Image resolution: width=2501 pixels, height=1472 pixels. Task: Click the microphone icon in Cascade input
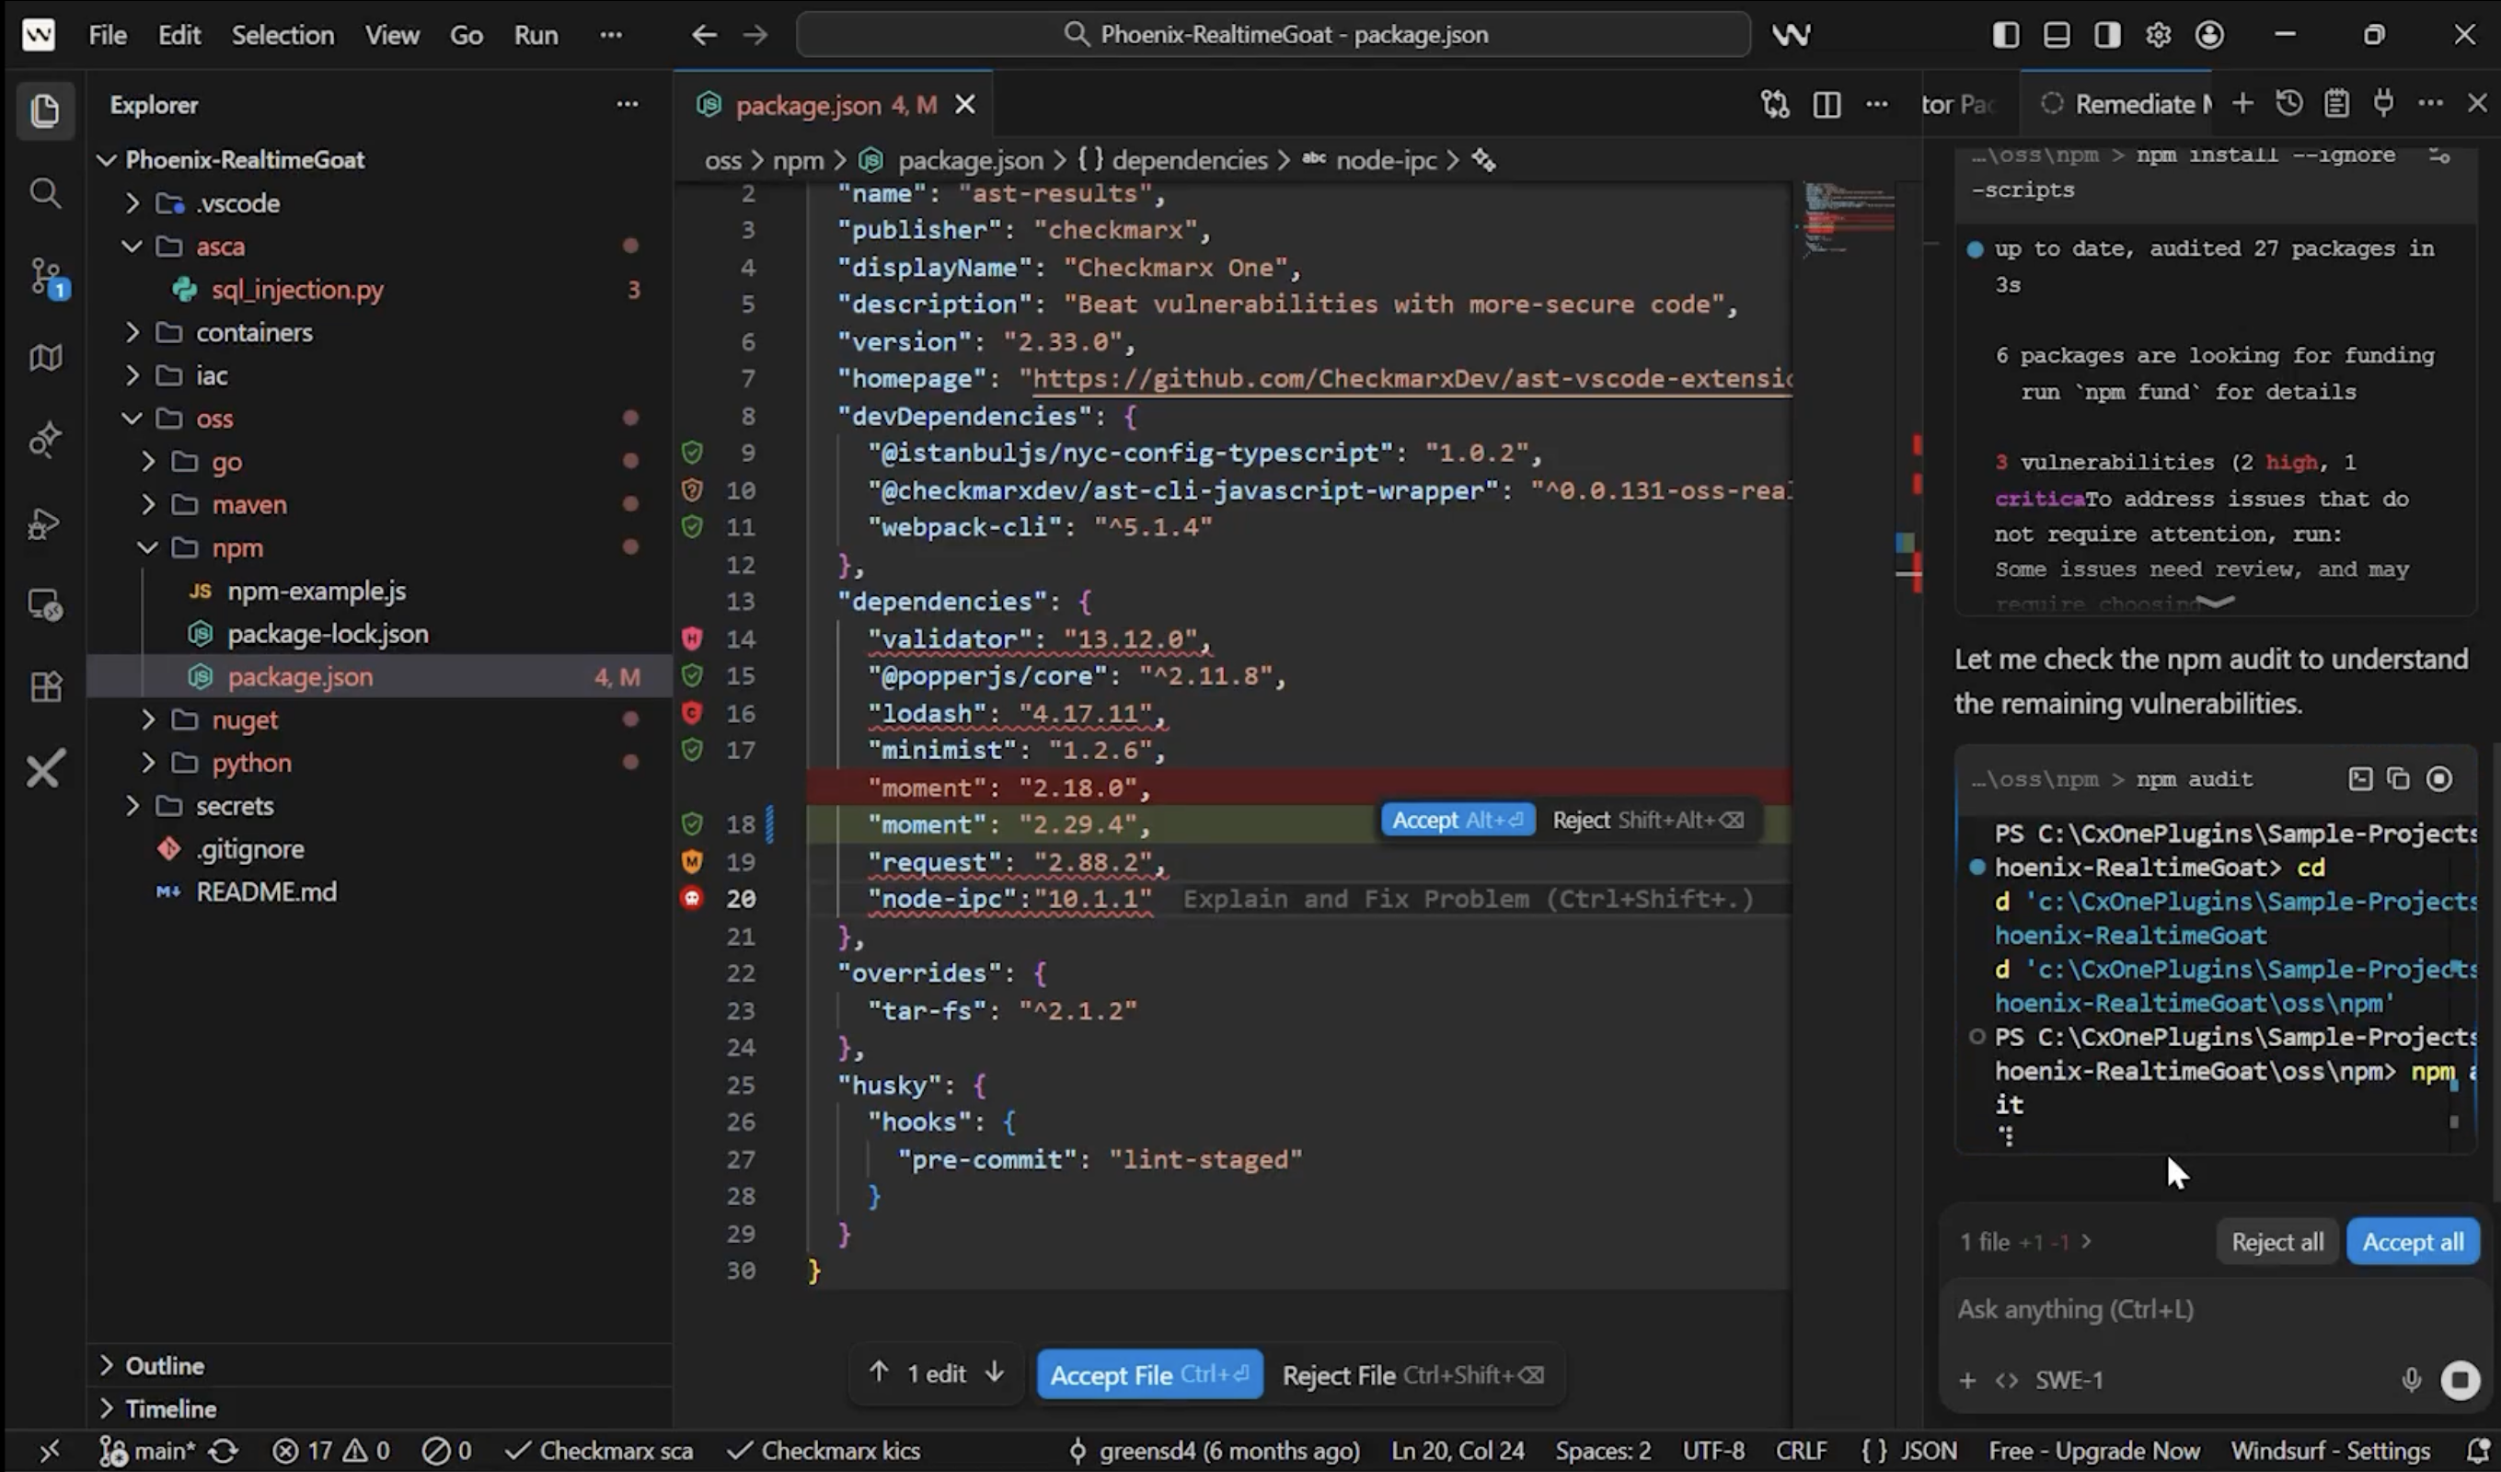[2412, 1380]
